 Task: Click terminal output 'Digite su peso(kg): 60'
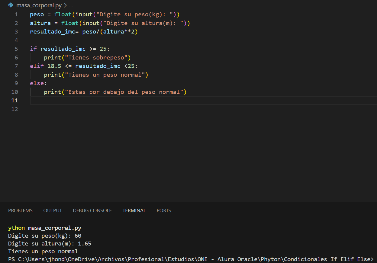45,236
